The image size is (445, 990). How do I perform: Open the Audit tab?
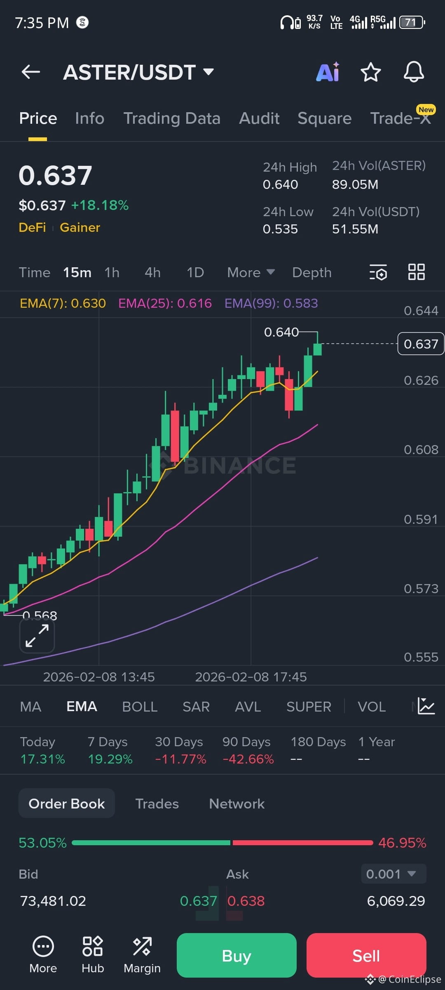tap(259, 118)
